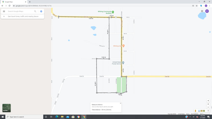Open Chrome three-dot menu

click(210, 6)
